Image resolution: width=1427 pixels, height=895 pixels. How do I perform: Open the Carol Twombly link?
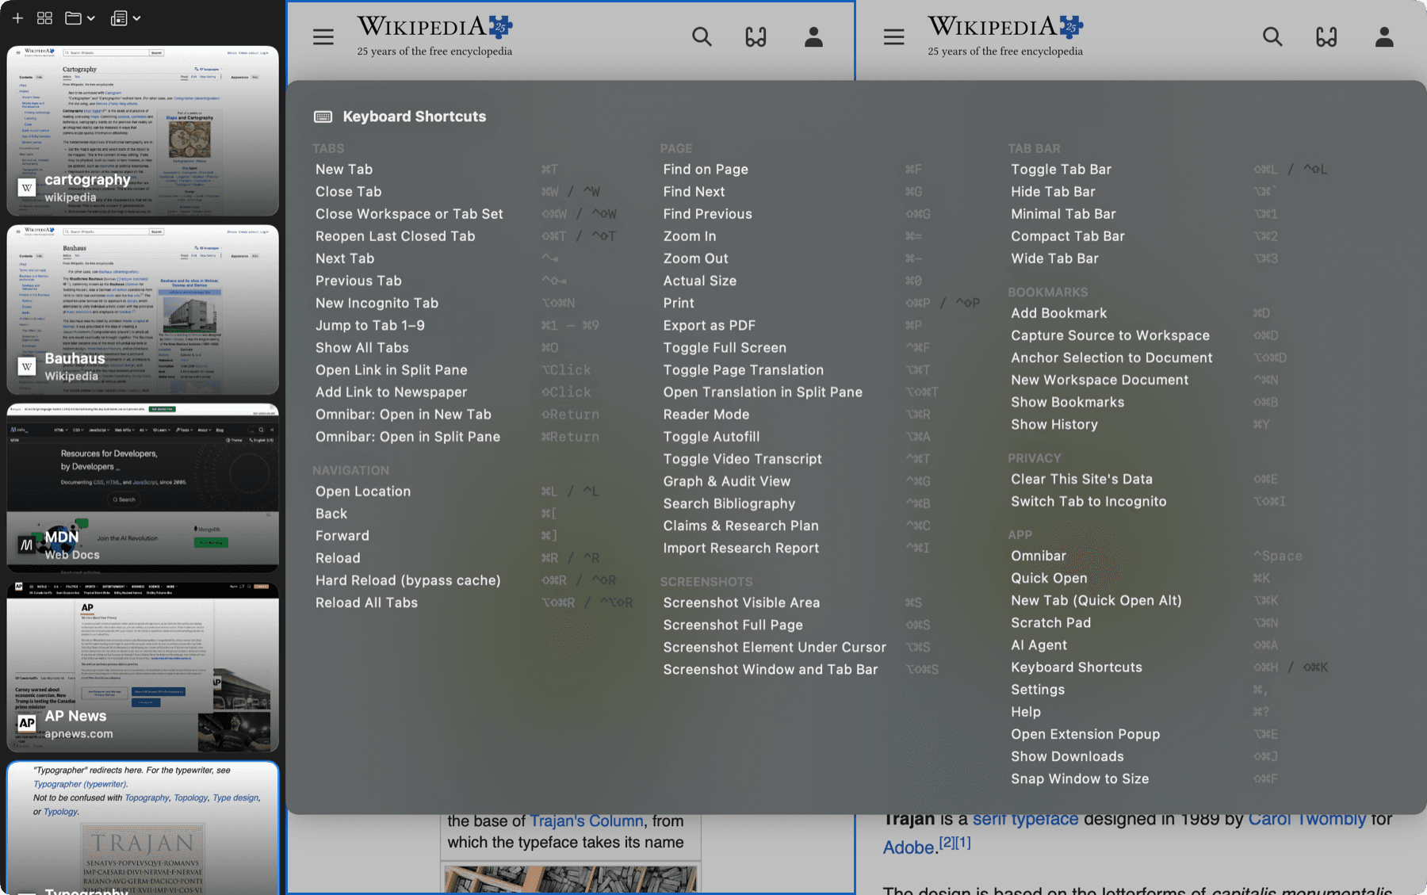[x=1306, y=819]
